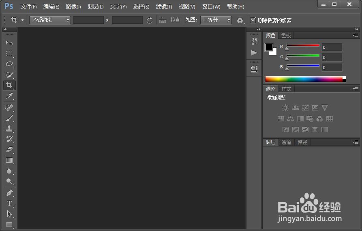Open the 不受约束 aspect ratio dropdown
362x231 pixels.
tap(50, 20)
